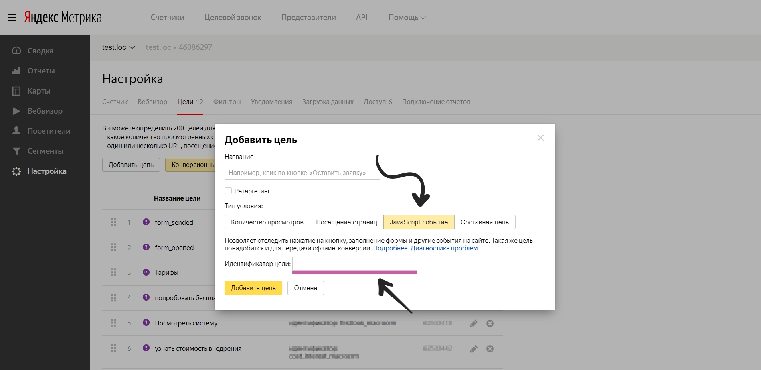Open the Помощь dropdown menu
The height and width of the screenshot is (370, 761).
coord(407,18)
